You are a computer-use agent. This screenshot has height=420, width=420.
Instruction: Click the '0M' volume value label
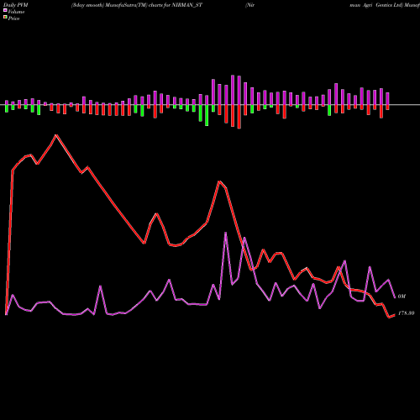click(402, 297)
